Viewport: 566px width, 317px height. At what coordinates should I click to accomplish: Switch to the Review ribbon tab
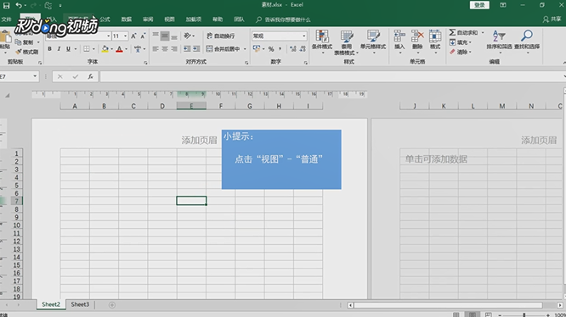(148, 19)
